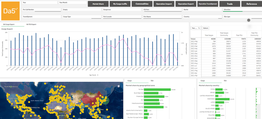The image size is (262, 119).
Task: Open the Cargo Type filter field
Action: click(x=82, y=17)
